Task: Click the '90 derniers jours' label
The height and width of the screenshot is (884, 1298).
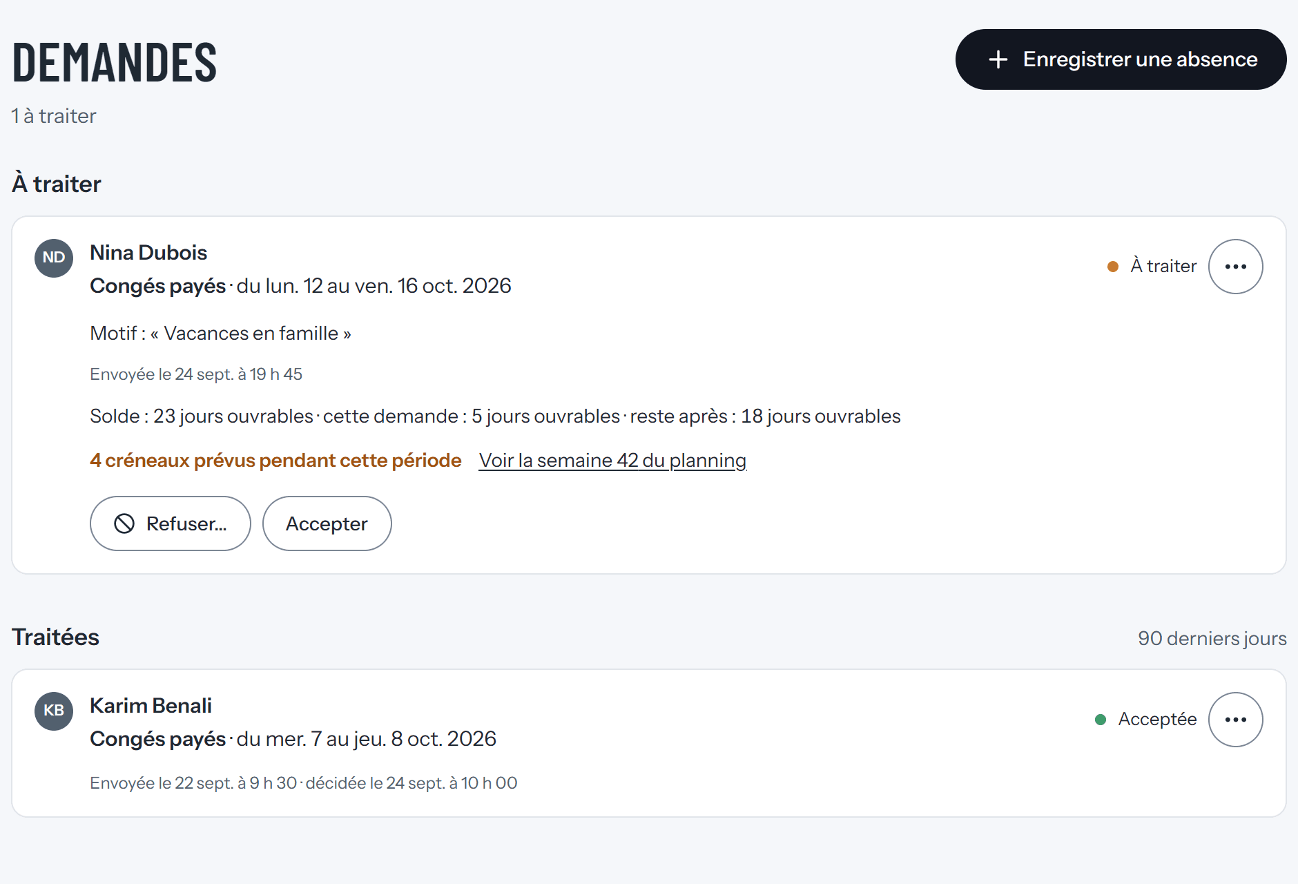Action: pyautogui.click(x=1212, y=638)
